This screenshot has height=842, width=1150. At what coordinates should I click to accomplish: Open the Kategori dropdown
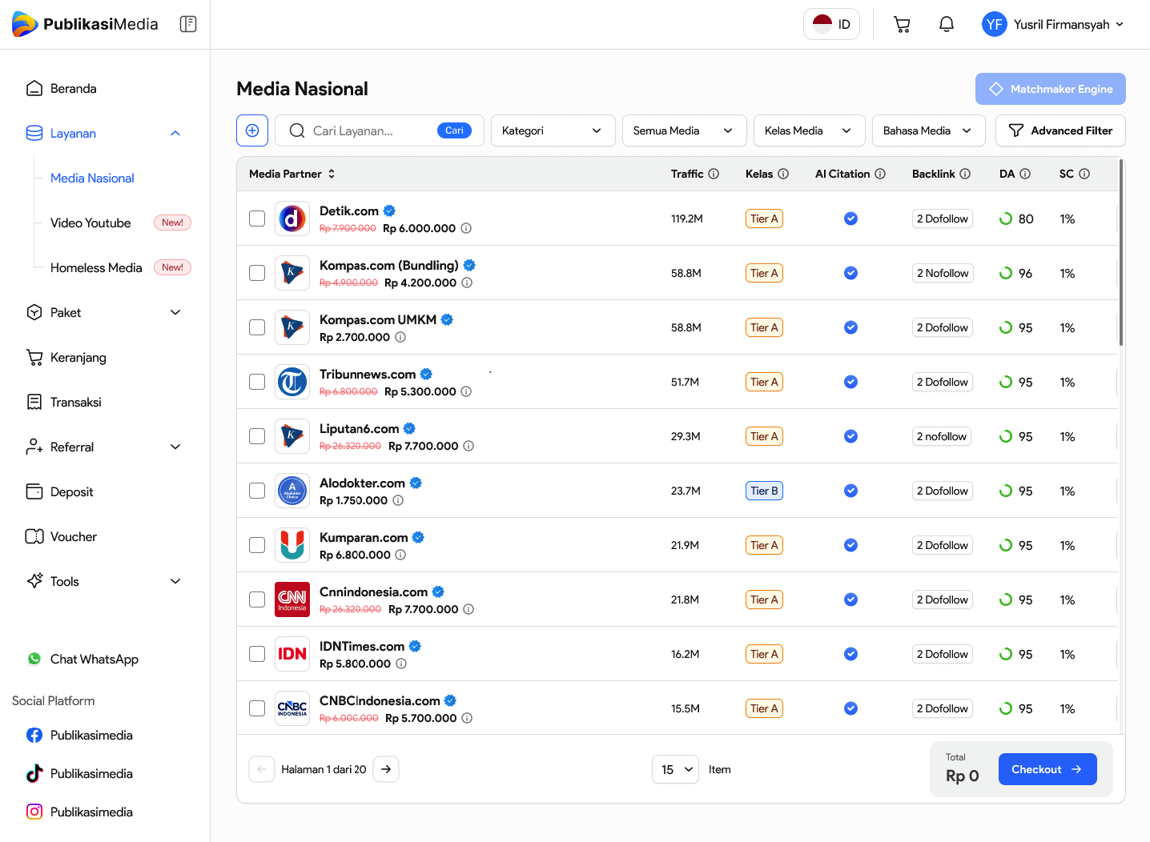pyautogui.click(x=553, y=130)
